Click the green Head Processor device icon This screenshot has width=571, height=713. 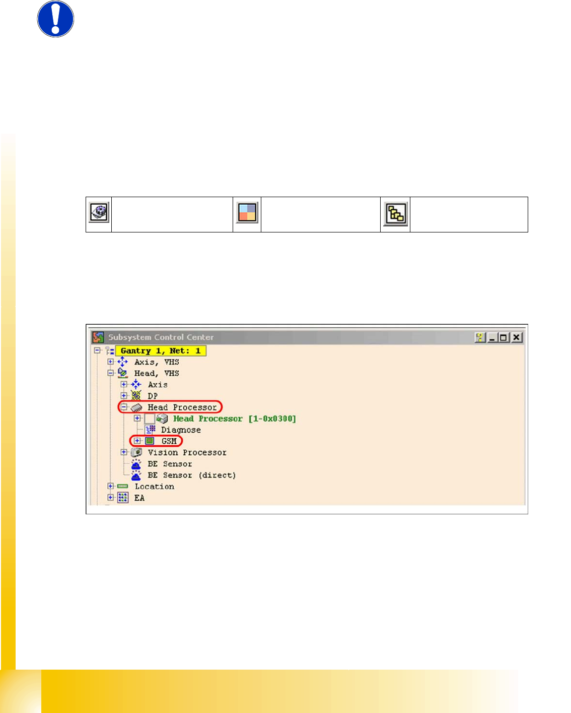(162, 419)
